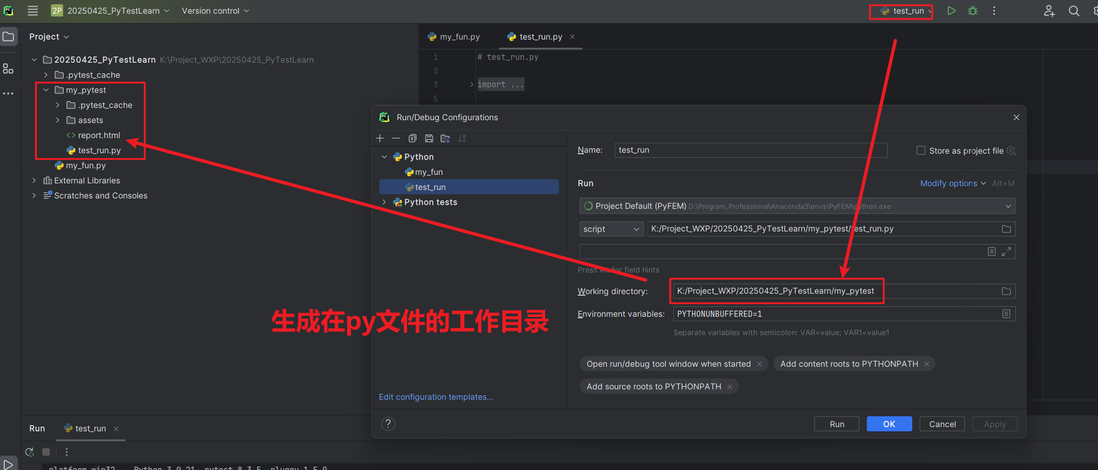Start debugging with the bug icon

[973, 11]
